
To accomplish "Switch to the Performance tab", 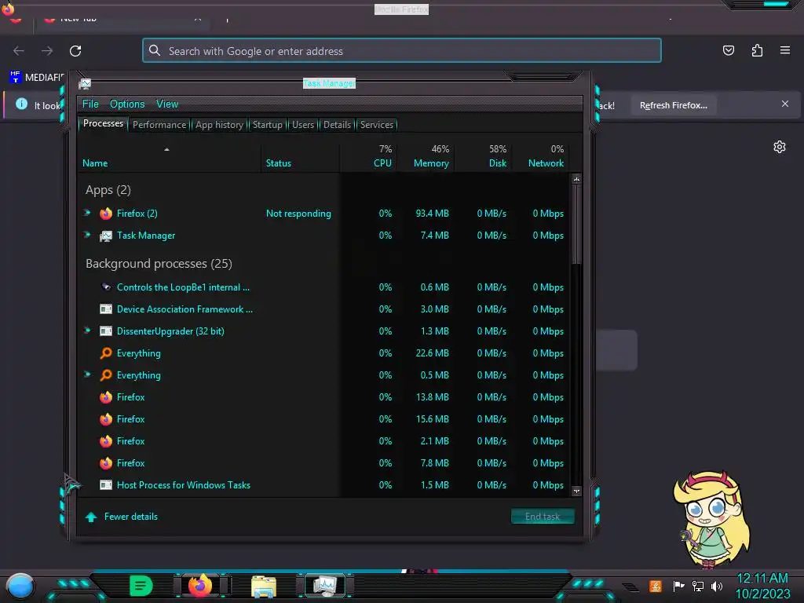I will pyautogui.click(x=159, y=125).
